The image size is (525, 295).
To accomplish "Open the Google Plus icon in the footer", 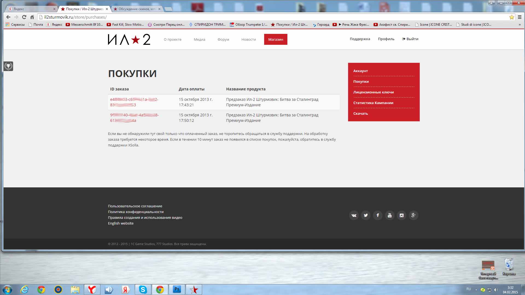I will tap(413, 215).
